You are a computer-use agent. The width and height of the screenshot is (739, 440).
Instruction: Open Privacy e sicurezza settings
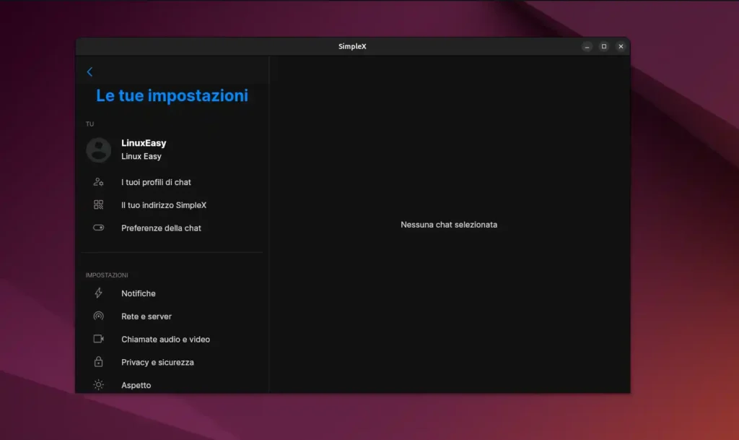click(157, 362)
